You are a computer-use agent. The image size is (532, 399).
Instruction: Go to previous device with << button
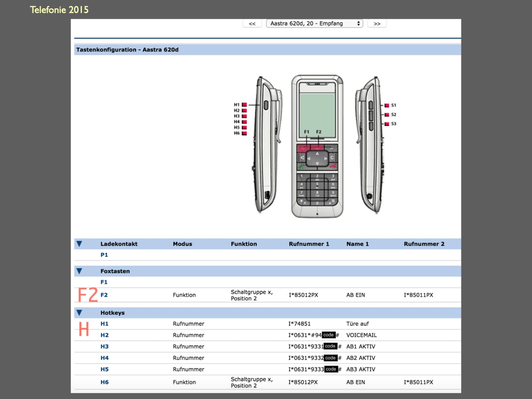[252, 24]
